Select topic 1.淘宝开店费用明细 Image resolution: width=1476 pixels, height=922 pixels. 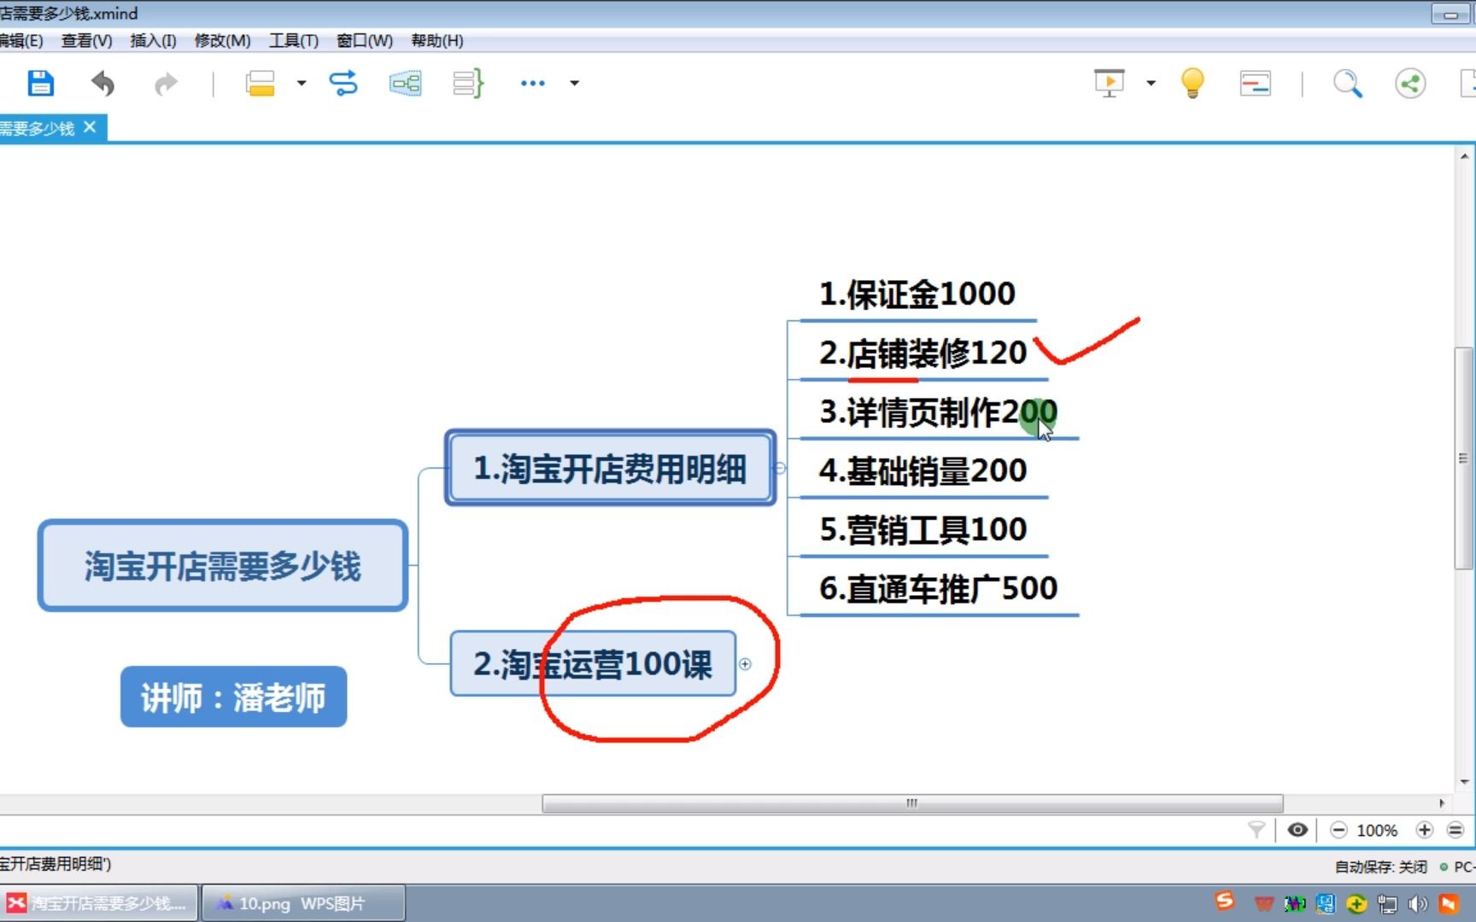610,468
